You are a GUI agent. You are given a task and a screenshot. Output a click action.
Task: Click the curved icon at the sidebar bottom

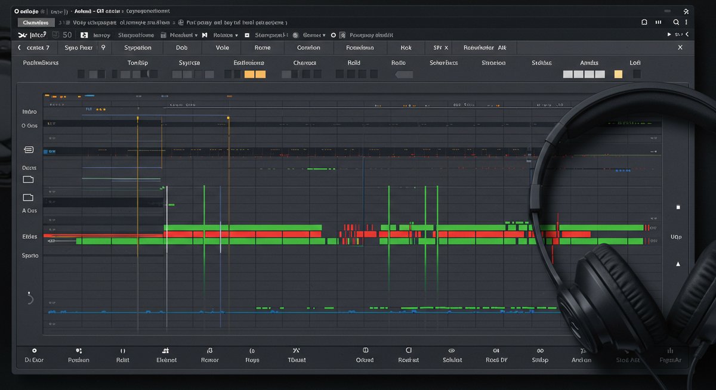(30, 299)
